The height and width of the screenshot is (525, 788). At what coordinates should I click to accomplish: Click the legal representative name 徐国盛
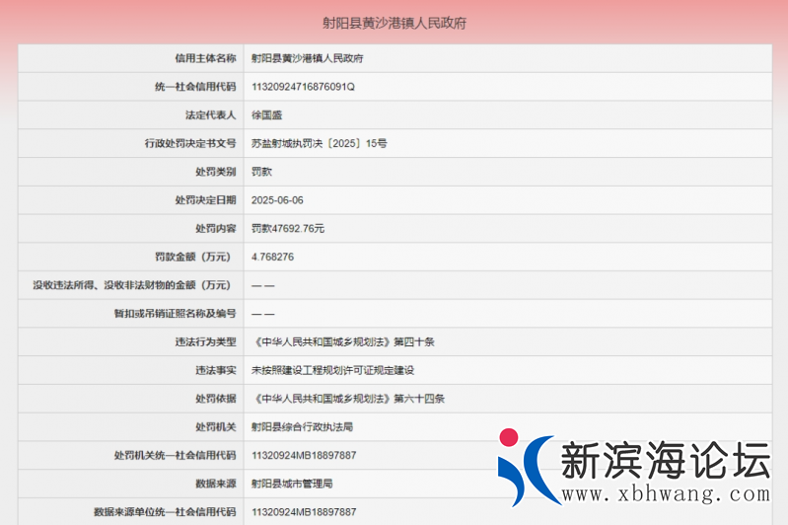coord(267,114)
